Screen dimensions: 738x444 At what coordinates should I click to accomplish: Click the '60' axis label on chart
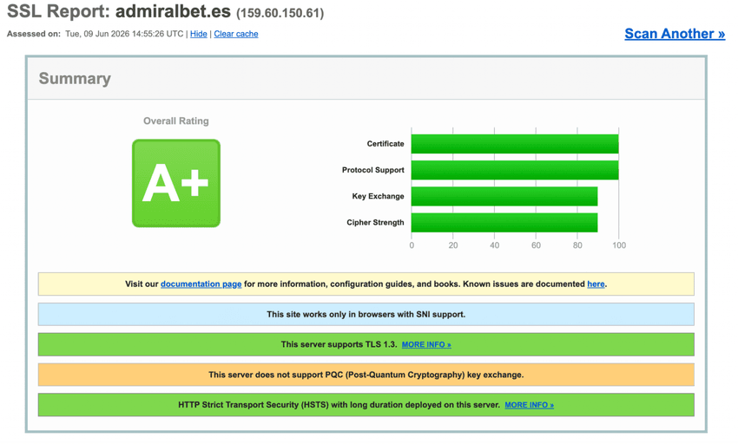[536, 245]
